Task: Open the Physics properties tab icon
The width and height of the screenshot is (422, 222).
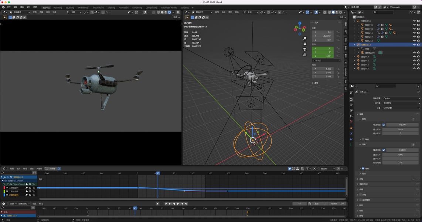Action: pos(351,134)
